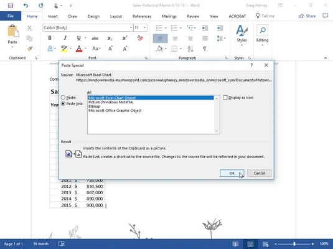Click the Format Painter brush icon
The width and height of the screenshot is (333, 249).
[x=30, y=49]
